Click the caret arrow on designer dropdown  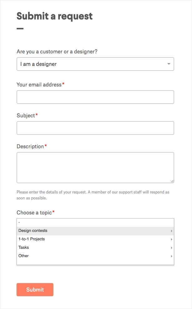[x=169, y=64]
